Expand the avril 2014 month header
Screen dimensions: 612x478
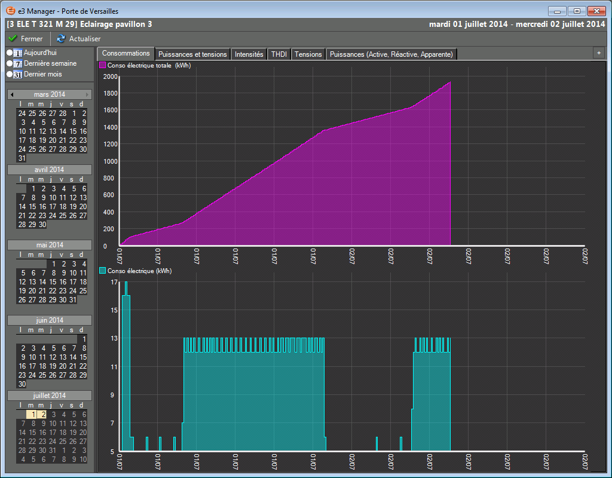(x=49, y=170)
